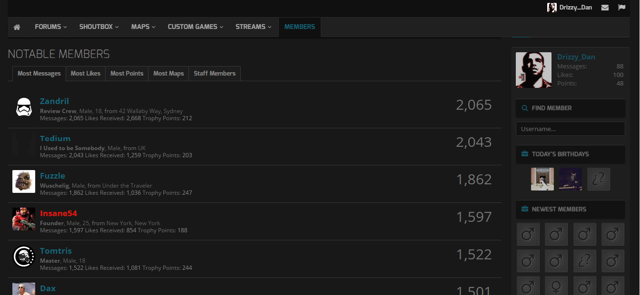
Task: Click the home icon in navigation bar
Action: tap(17, 27)
